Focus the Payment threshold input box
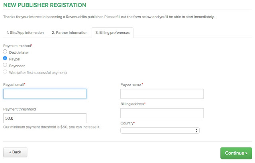The image size is (255, 163). point(45,118)
